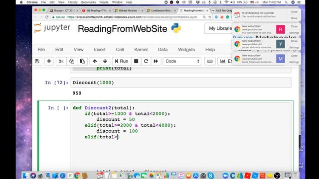Open the Insert menu in Jupyter

tap(100, 50)
